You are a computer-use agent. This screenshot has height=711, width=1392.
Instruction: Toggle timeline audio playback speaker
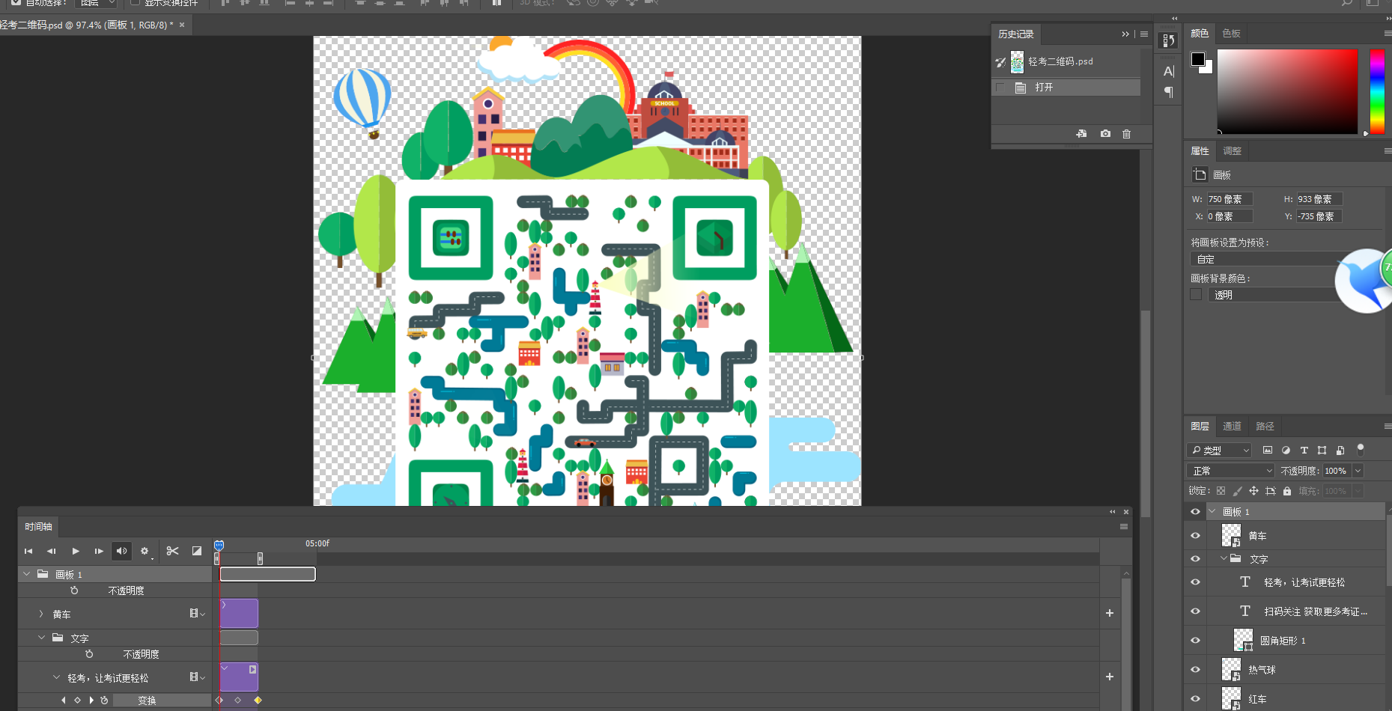coord(122,551)
